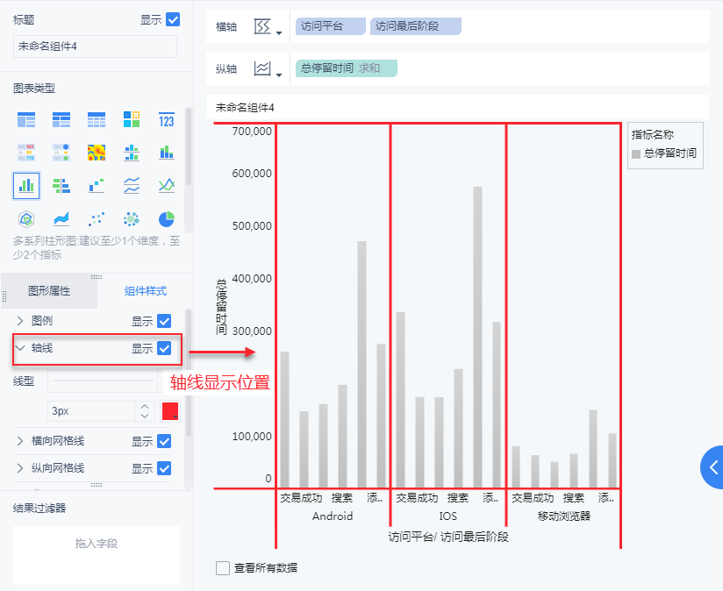Collapse the 轴线 section chevron

pyautogui.click(x=20, y=348)
